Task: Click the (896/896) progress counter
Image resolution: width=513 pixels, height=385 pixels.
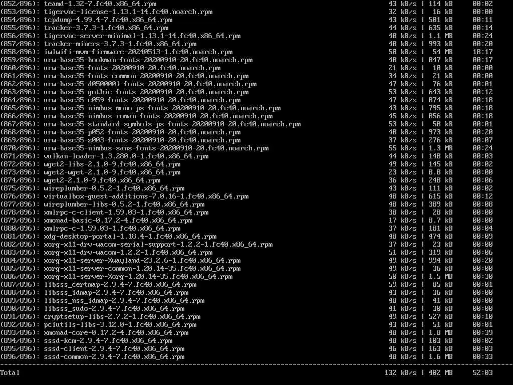Action: click(x=20, y=357)
